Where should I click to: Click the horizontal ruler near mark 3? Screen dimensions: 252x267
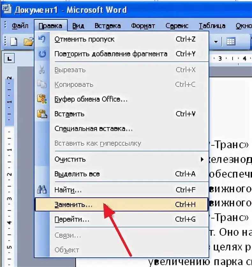click(x=220, y=58)
